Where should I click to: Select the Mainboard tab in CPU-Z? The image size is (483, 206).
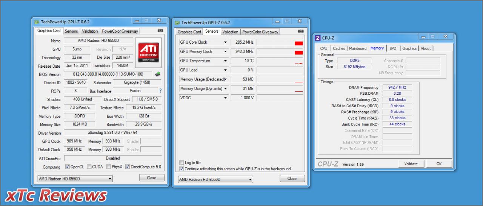(x=358, y=48)
